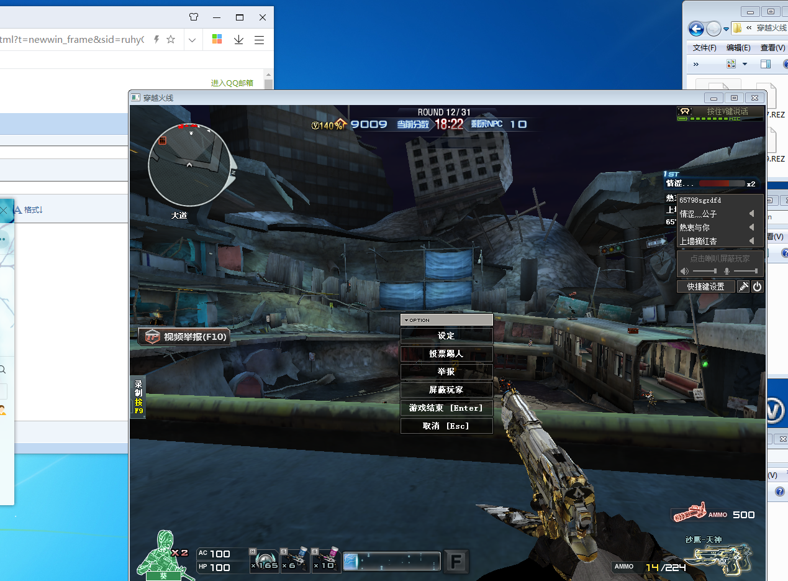Change Explorer view with thumbnails icon
Screen dimensions: 788x581
pos(731,64)
